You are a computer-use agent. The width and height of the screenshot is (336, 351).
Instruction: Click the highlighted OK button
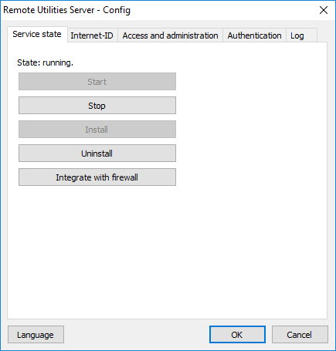[237, 335]
